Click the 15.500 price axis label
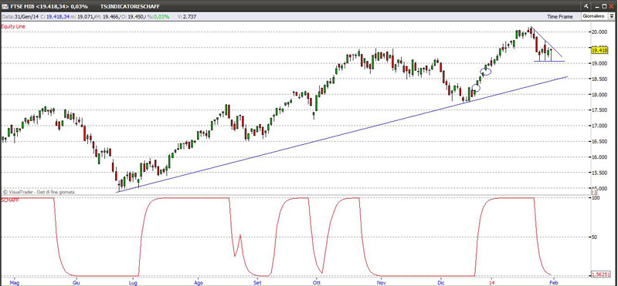The image size is (618, 286). tap(599, 173)
